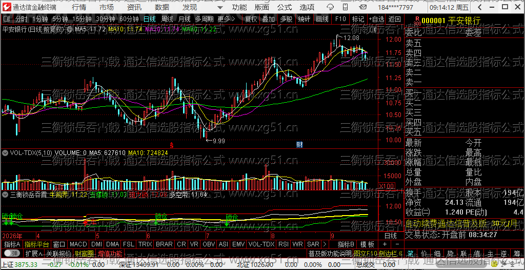The image size is (525, 270).
Task: Apply the VOL-TDX indicator tab
Action: [x=261, y=244]
